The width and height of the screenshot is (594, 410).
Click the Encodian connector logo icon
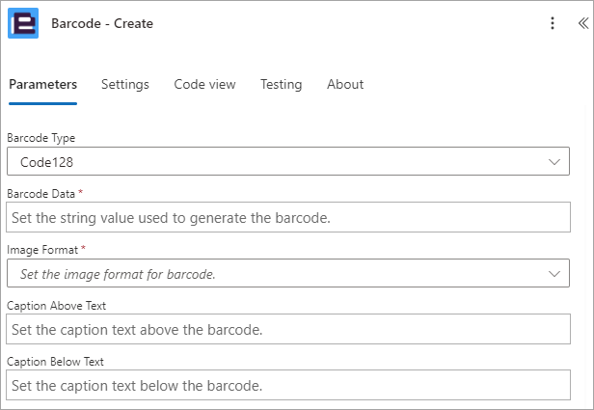pyautogui.click(x=23, y=23)
